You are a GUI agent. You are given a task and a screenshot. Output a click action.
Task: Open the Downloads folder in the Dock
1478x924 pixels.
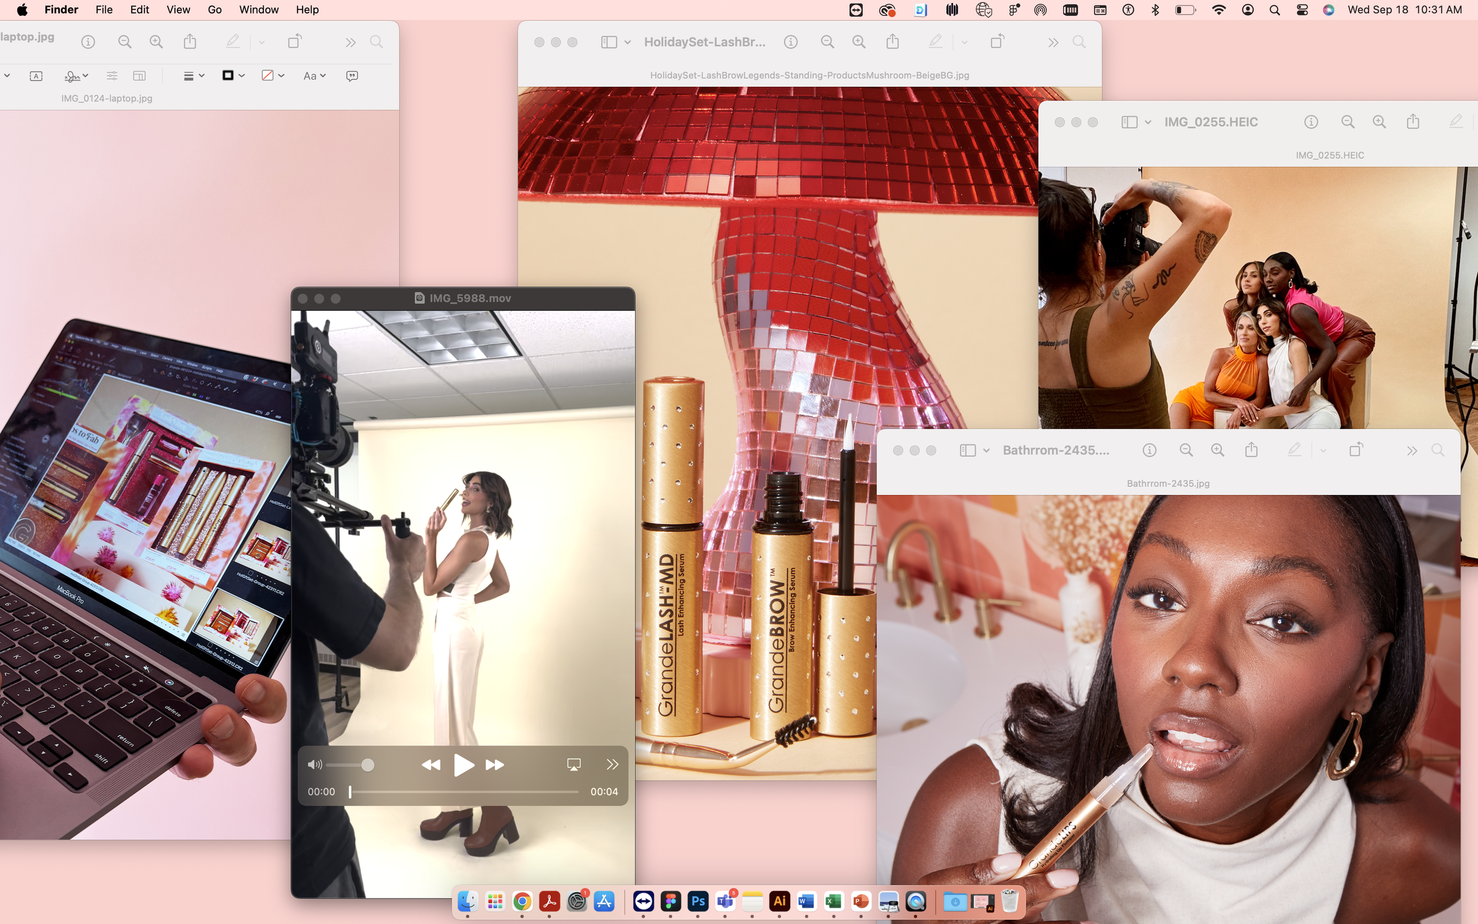click(x=955, y=902)
